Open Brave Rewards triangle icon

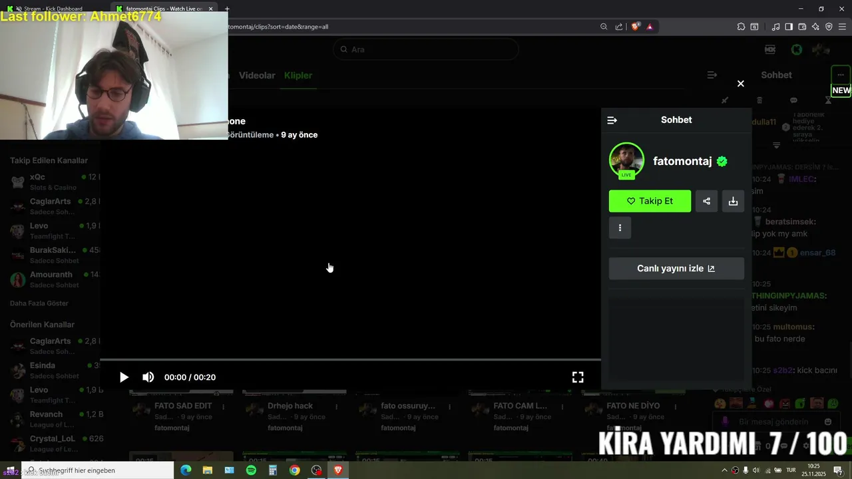(x=650, y=27)
